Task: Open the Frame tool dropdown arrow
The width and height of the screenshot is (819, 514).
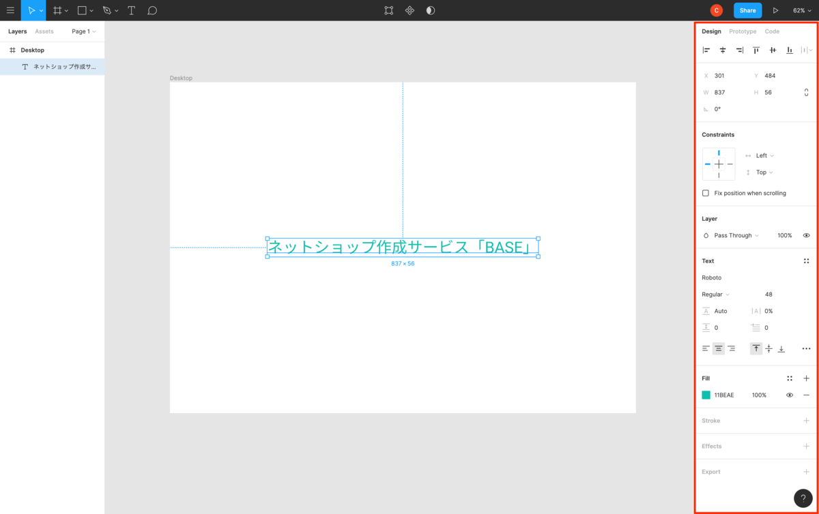Action: [67, 11]
